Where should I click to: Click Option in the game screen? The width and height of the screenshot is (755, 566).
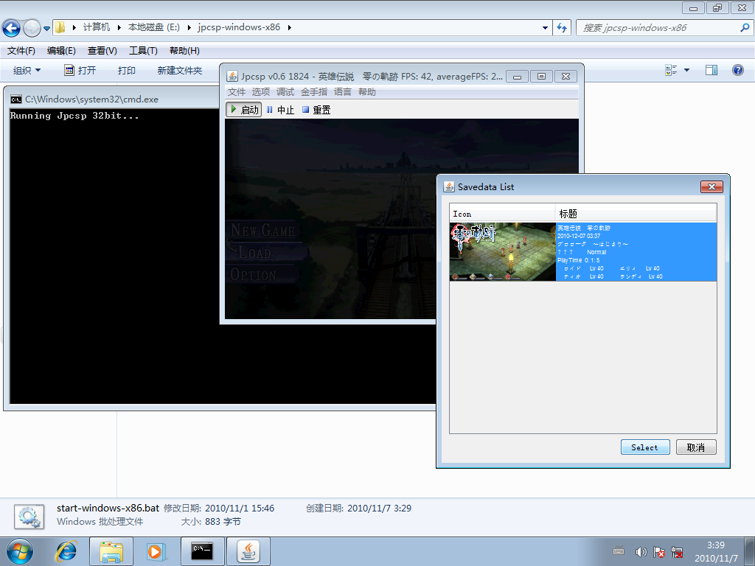pyautogui.click(x=254, y=275)
